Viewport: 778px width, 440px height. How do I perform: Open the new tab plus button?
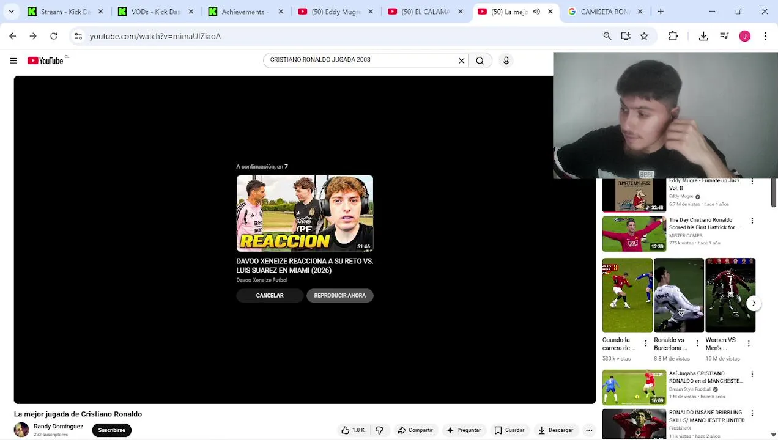pyautogui.click(x=661, y=12)
